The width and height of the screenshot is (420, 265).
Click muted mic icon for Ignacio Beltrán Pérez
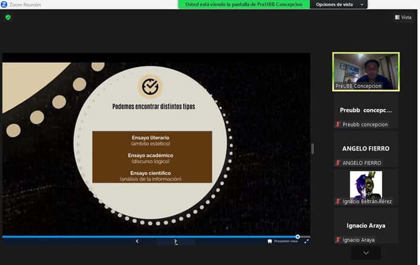[x=338, y=201]
